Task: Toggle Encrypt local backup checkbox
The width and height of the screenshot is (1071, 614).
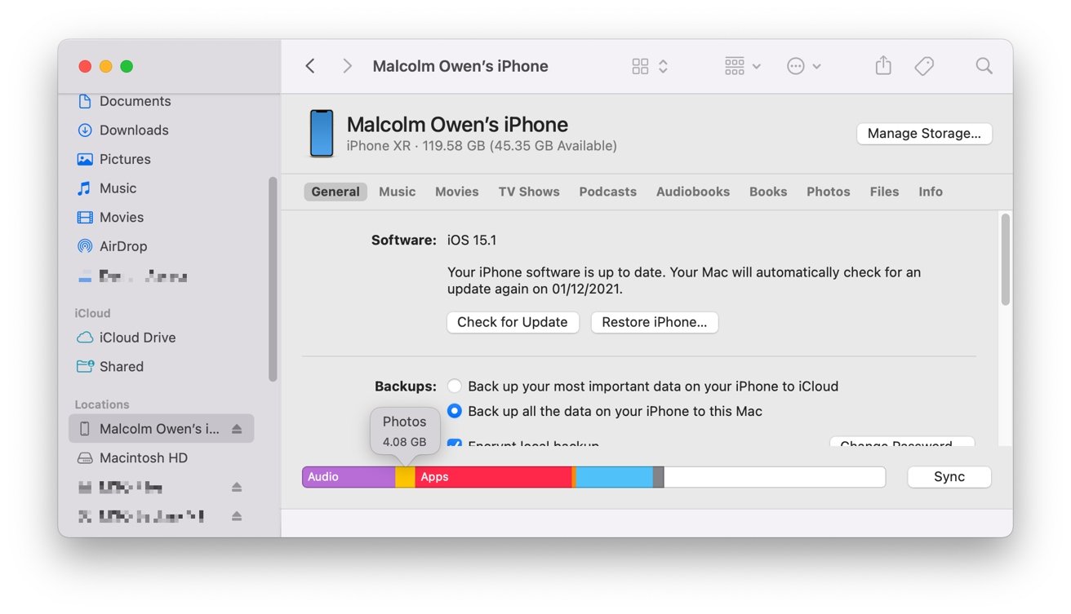Action: pos(455,444)
